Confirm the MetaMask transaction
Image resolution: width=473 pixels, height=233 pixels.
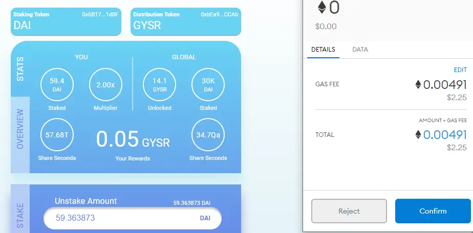[433, 211]
